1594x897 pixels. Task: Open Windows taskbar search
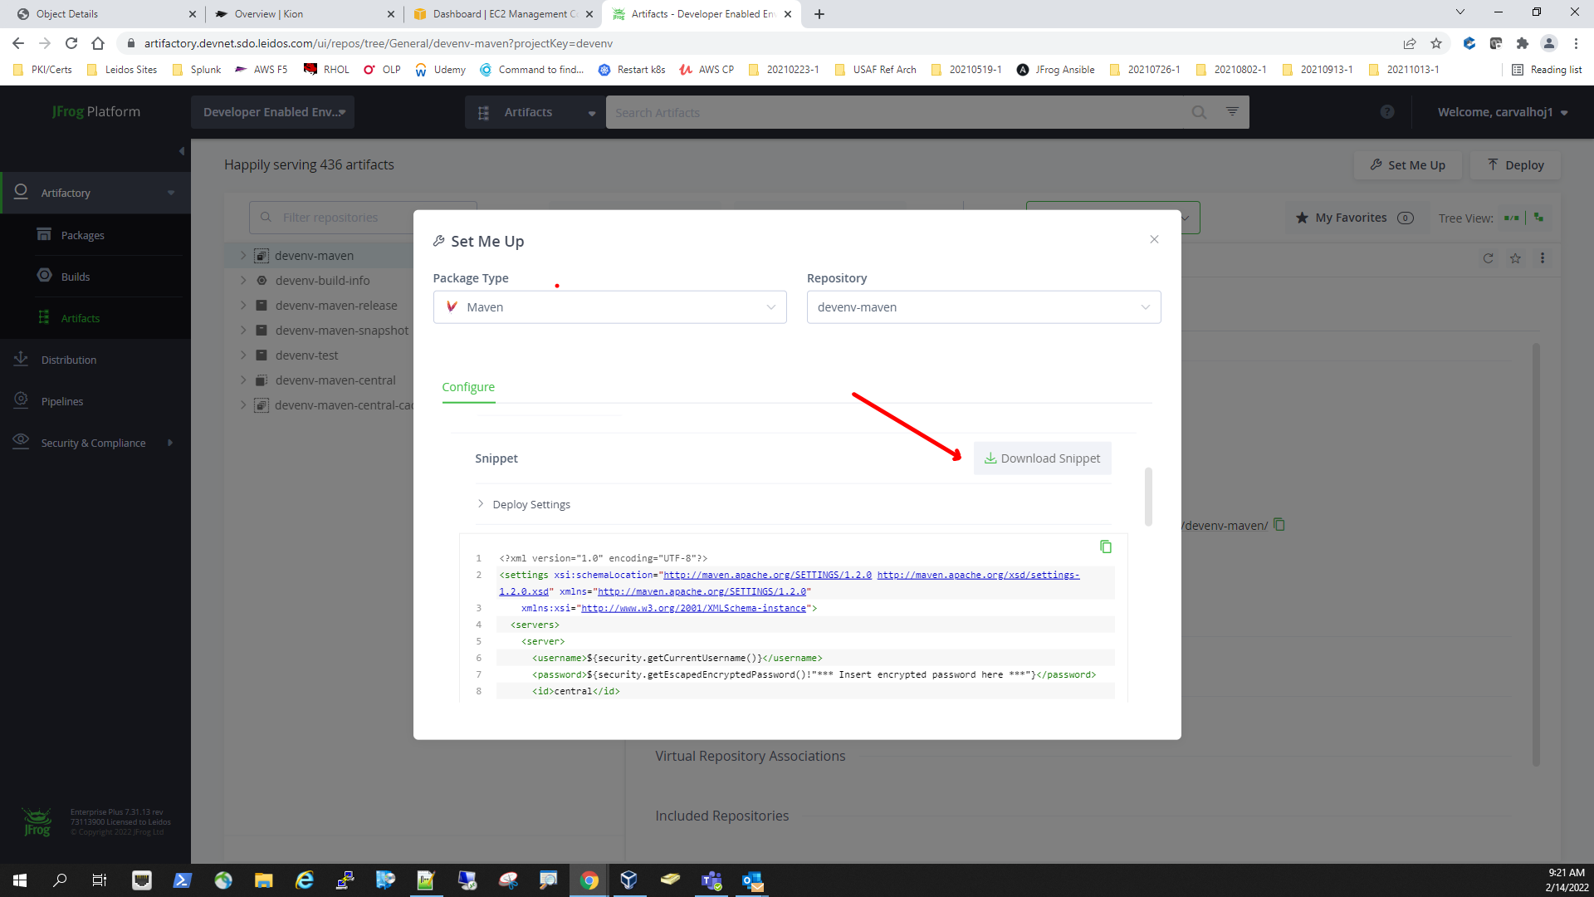click(60, 880)
